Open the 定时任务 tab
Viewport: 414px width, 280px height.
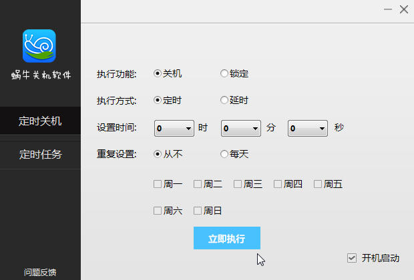point(40,155)
